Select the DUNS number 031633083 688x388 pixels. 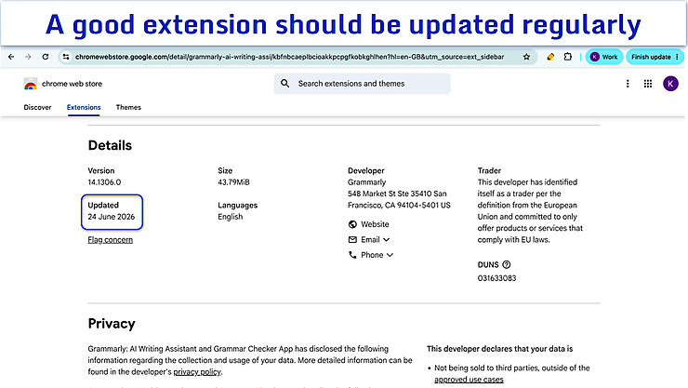496,278
